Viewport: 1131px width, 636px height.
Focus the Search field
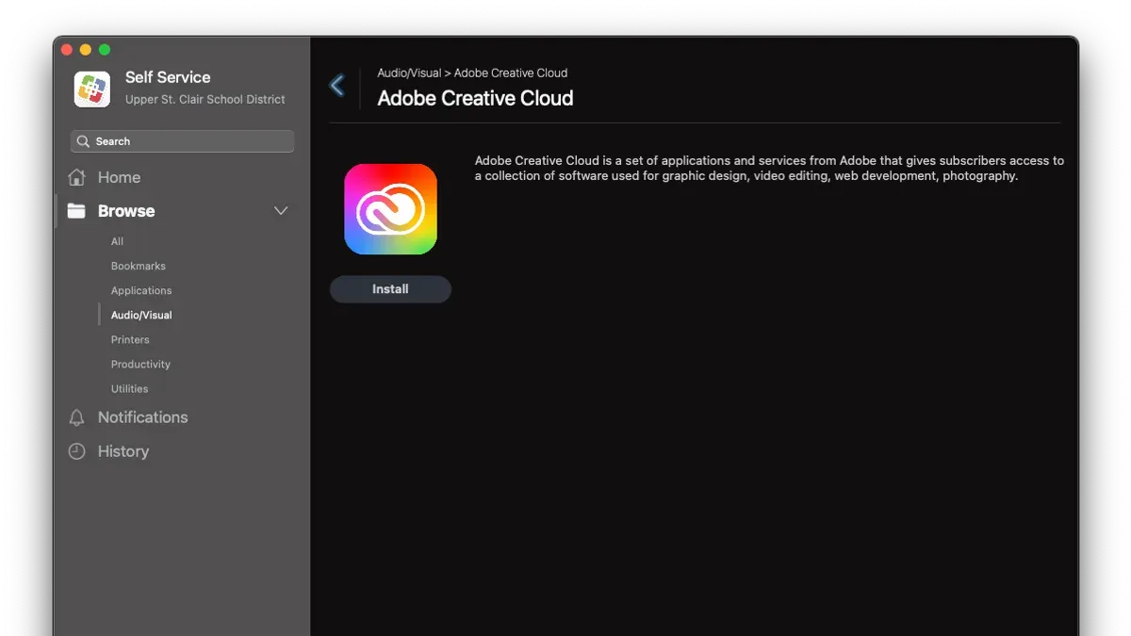[182, 141]
